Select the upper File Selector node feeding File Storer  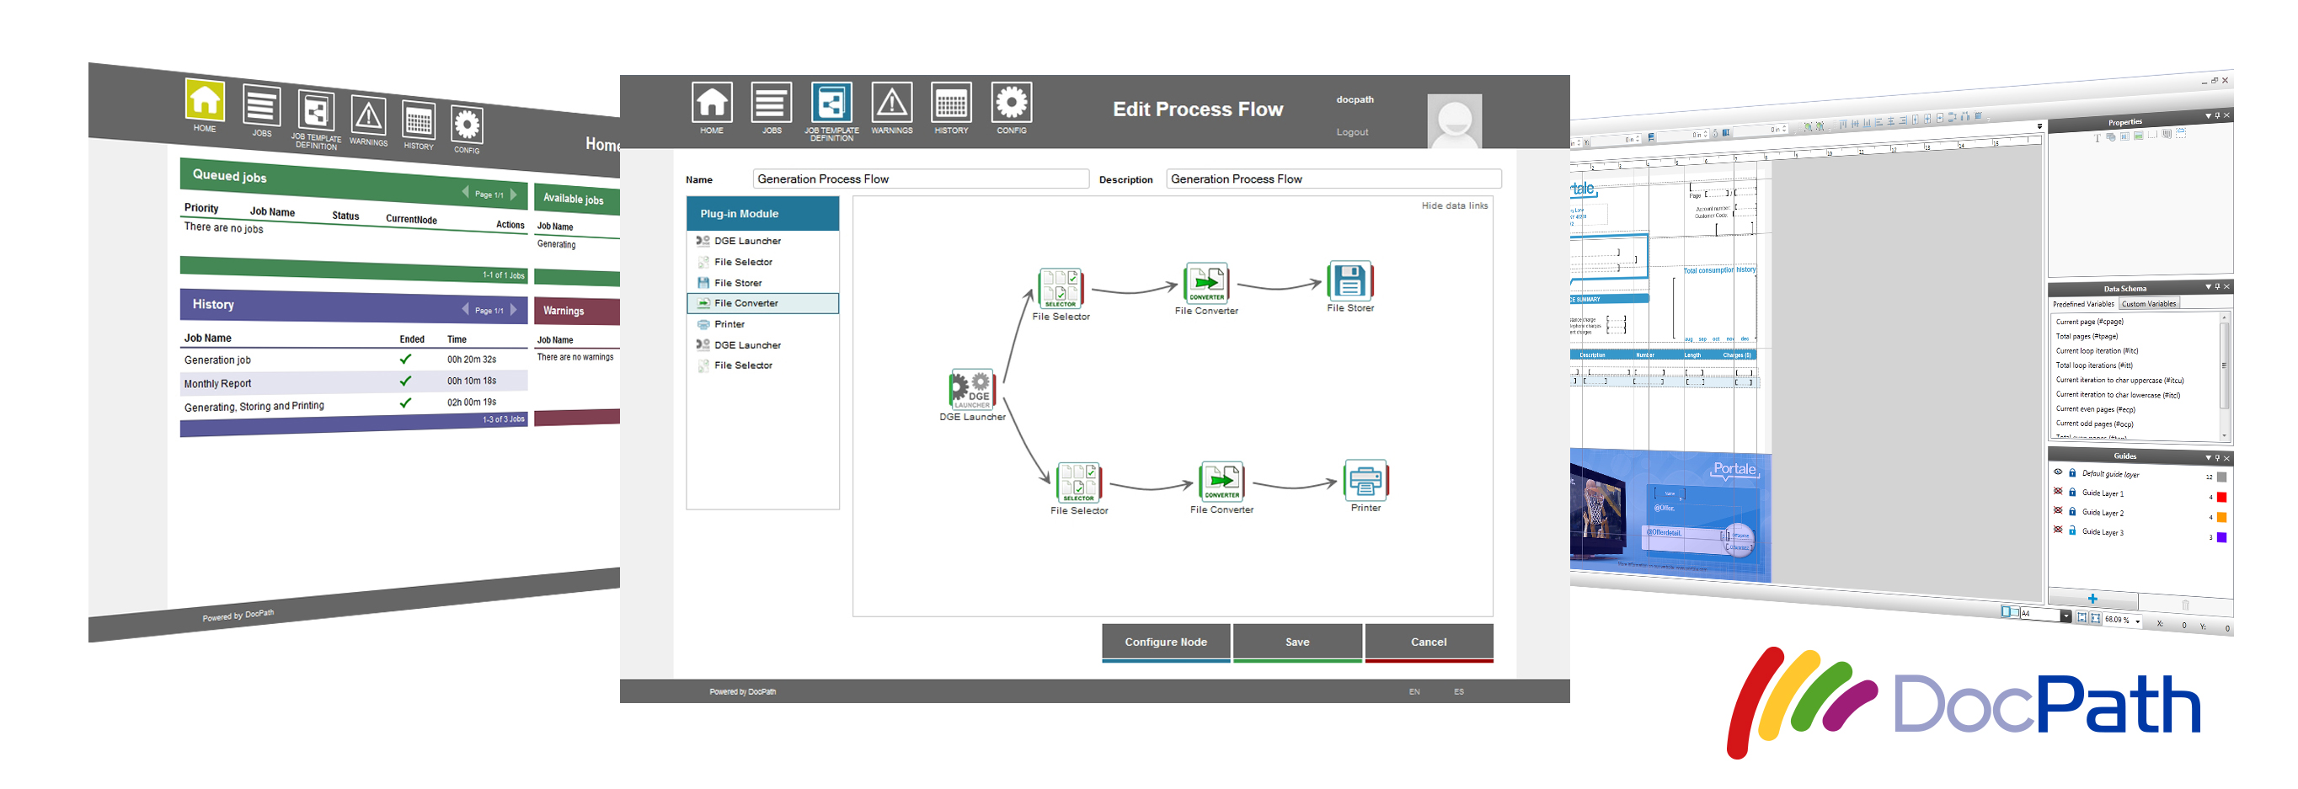coord(1061,288)
